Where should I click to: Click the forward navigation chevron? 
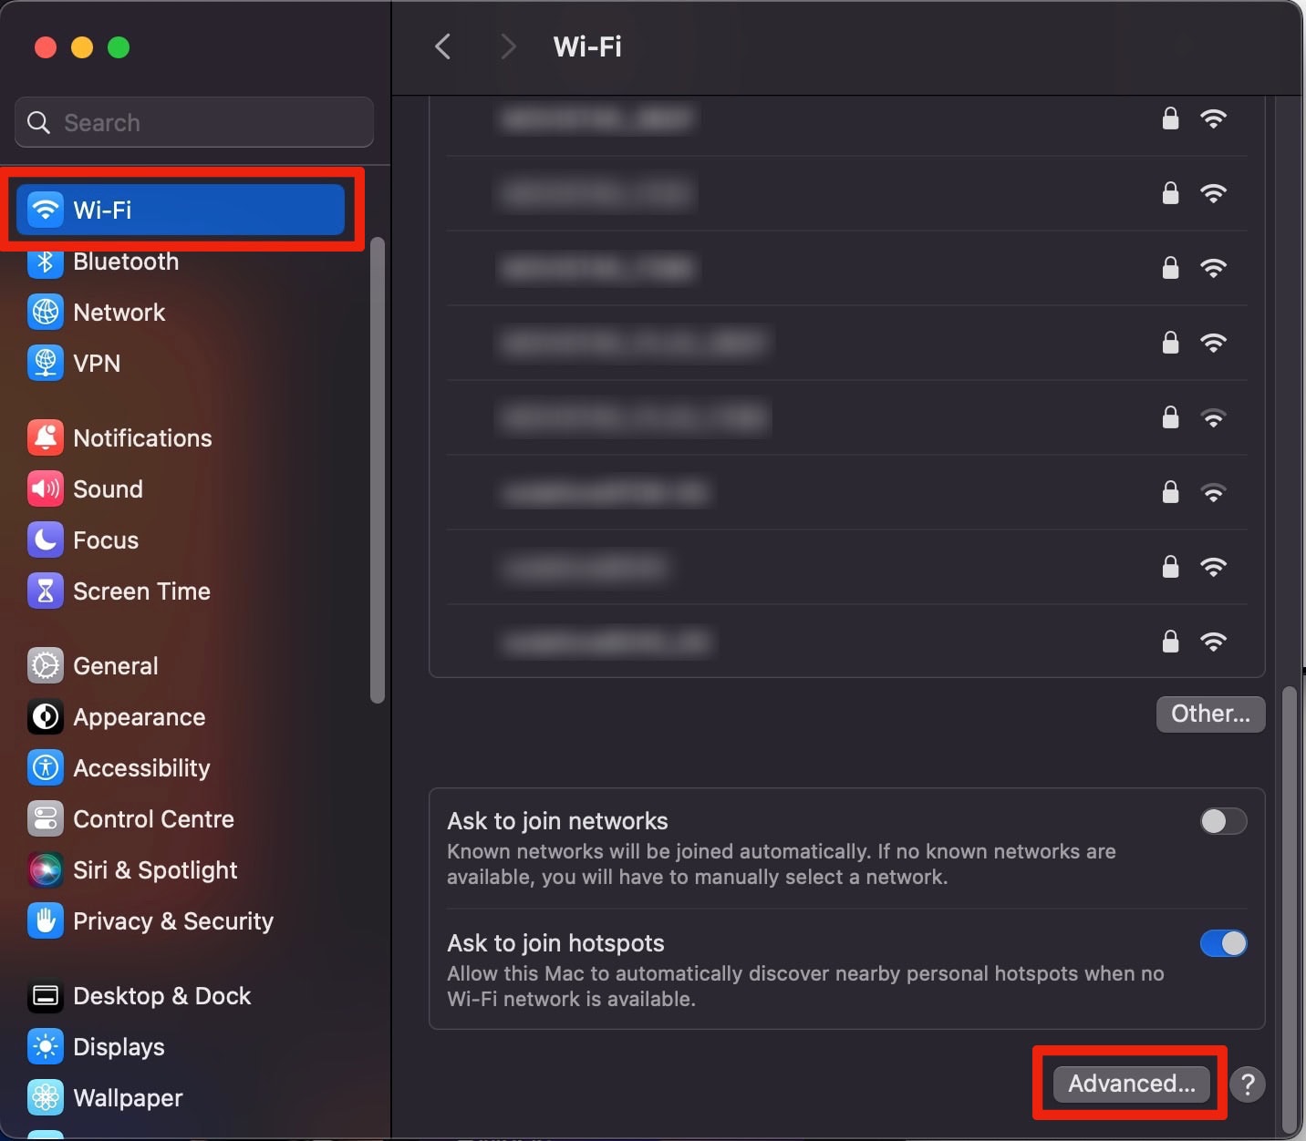(x=508, y=46)
